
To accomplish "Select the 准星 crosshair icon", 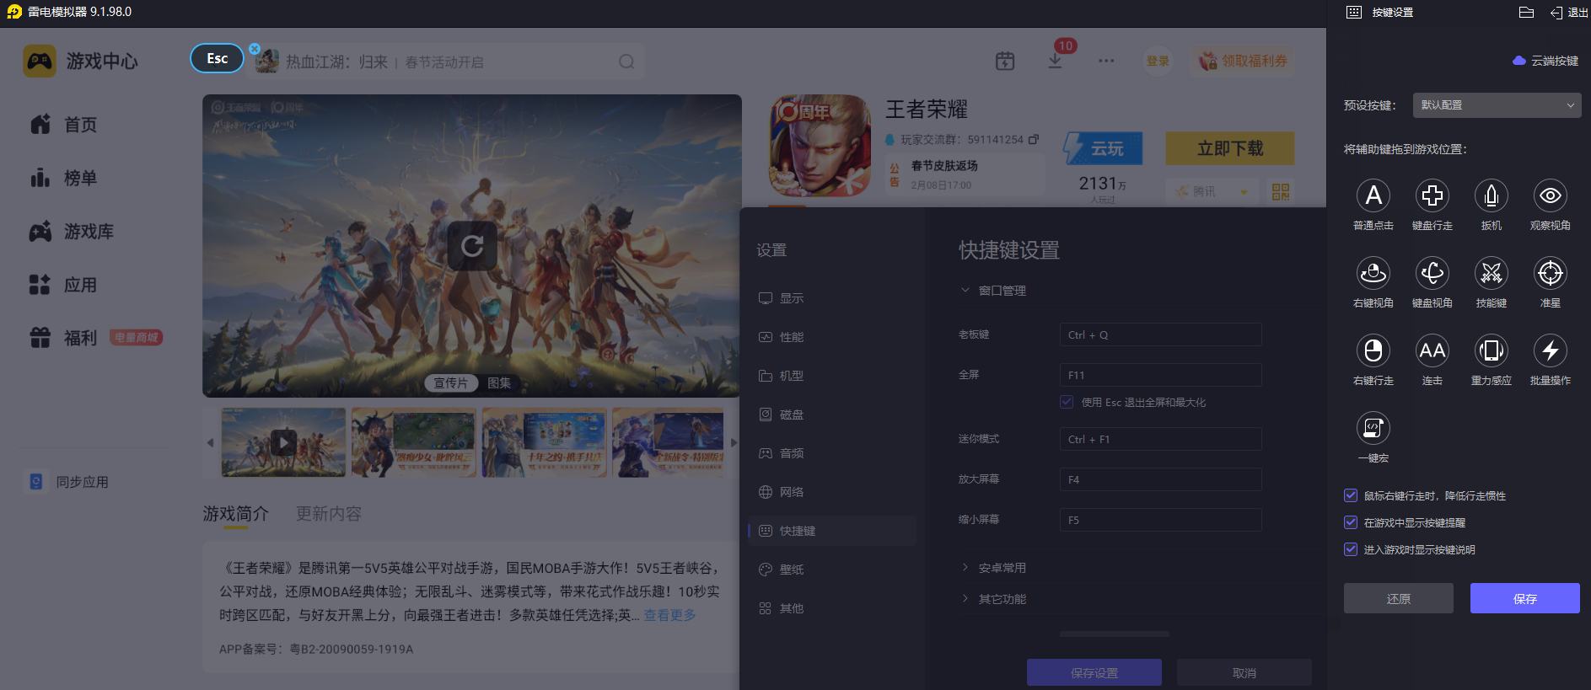I will click(x=1550, y=273).
